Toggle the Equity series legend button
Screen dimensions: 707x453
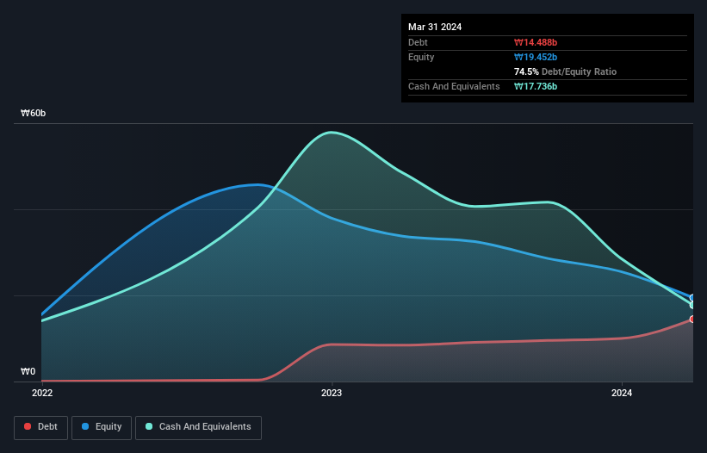(x=102, y=427)
